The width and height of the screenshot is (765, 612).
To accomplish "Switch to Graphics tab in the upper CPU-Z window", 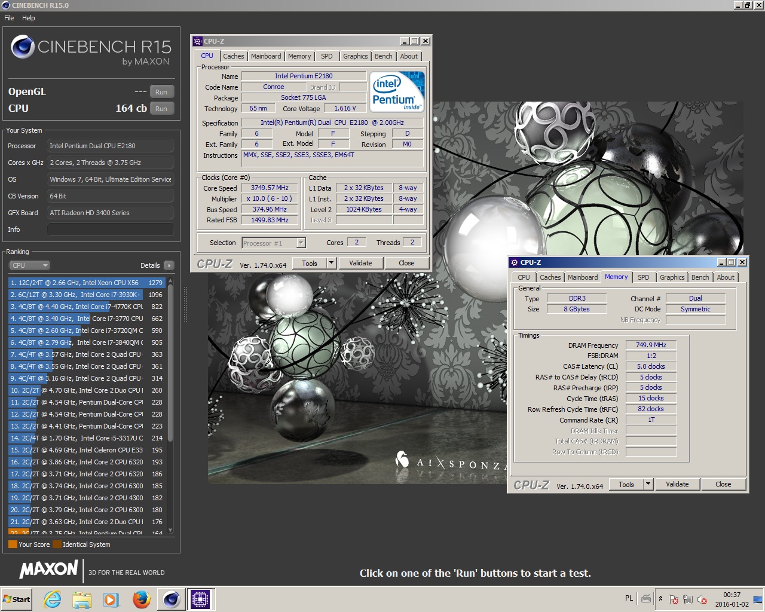I will pos(356,56).
